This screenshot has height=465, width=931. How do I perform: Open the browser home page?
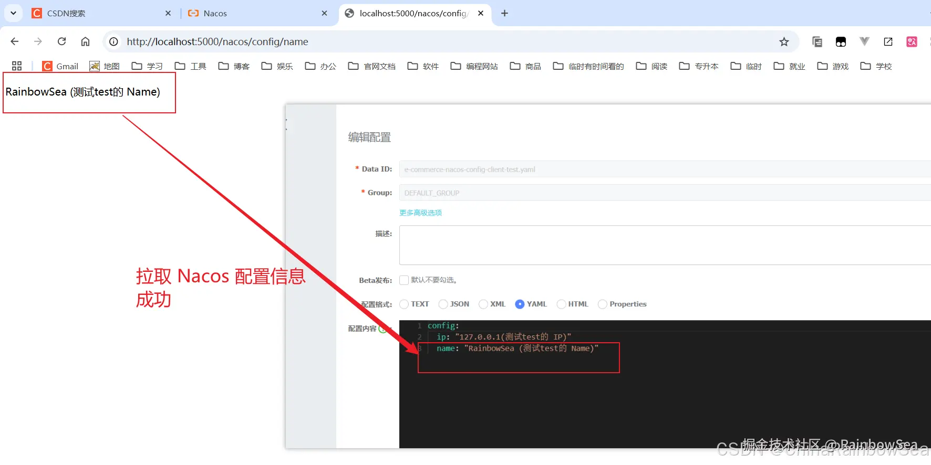pyautogui.click(x=85, y=41)
